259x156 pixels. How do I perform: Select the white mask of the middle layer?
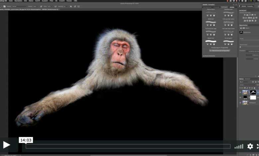coord(253,98)
